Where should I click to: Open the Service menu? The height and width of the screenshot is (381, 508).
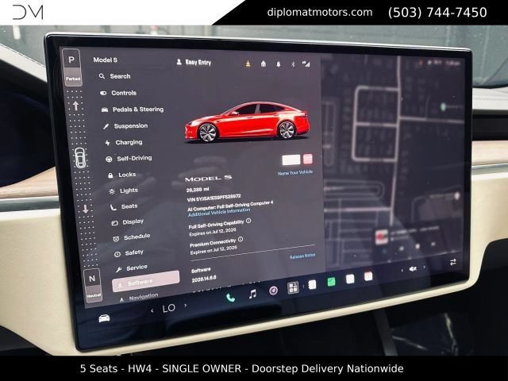pyautogui.click(x=132, y=268)
